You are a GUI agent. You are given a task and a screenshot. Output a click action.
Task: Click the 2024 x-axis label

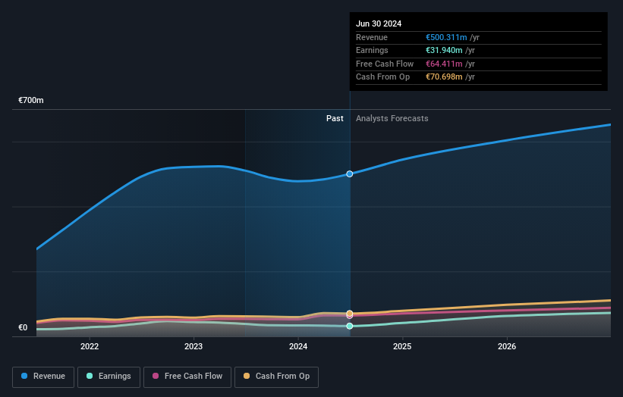pos(298,346)
